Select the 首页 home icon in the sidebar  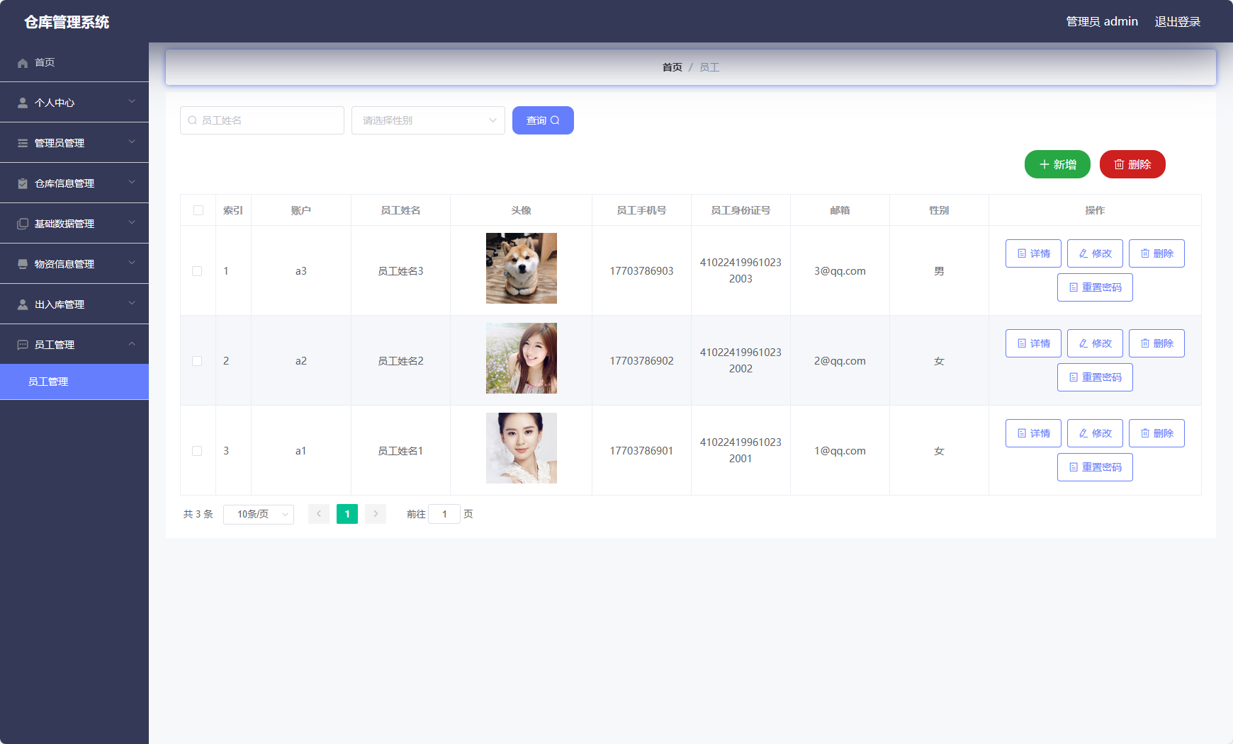pos(22,62)
